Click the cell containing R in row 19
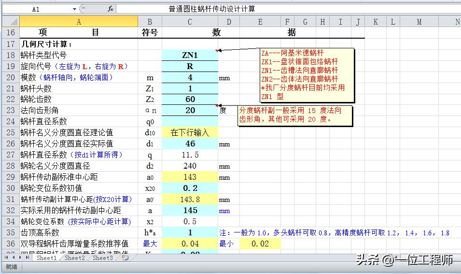Image resolution: width=461 pixels, height=274 pixels. pos(190,66)
